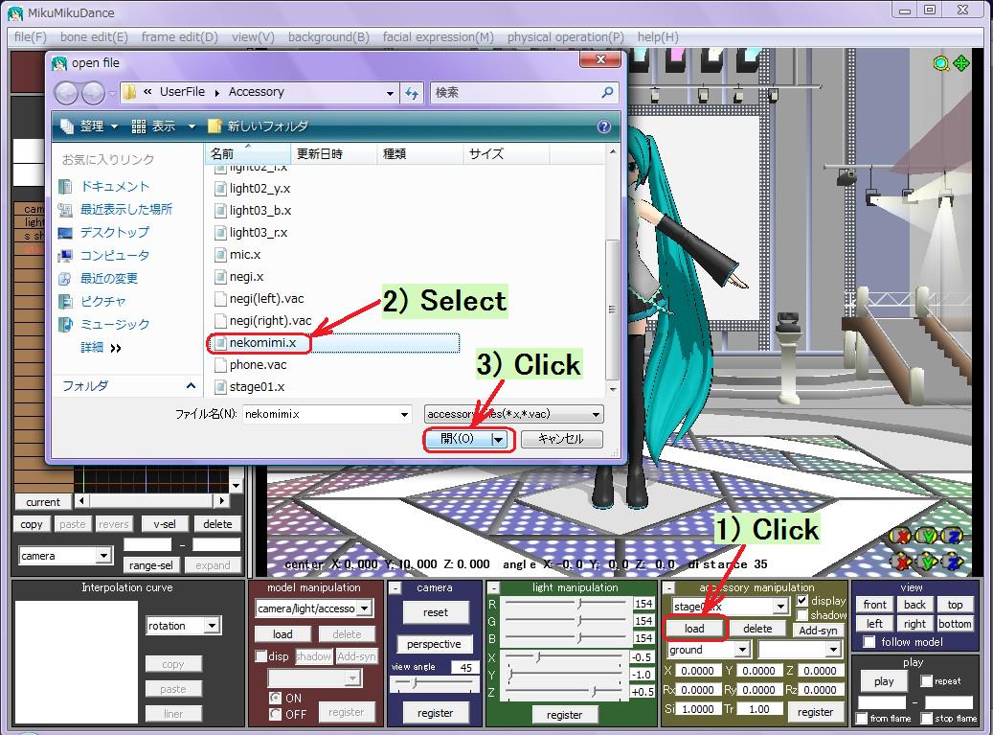Open the file(F) menu
This screenshot has height=735, width=993.
(31, 36)
